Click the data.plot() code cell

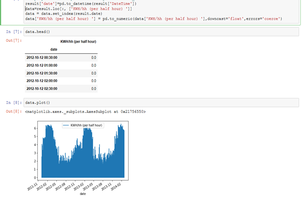coord(161,102)
